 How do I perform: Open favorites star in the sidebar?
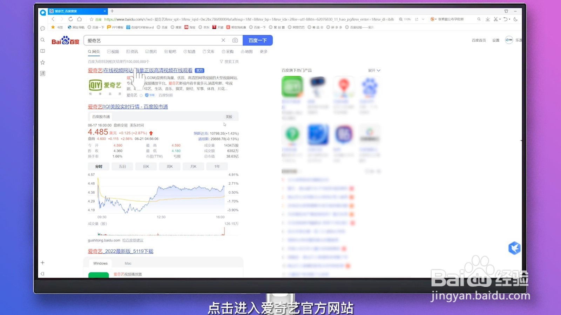tap(43, 62)
